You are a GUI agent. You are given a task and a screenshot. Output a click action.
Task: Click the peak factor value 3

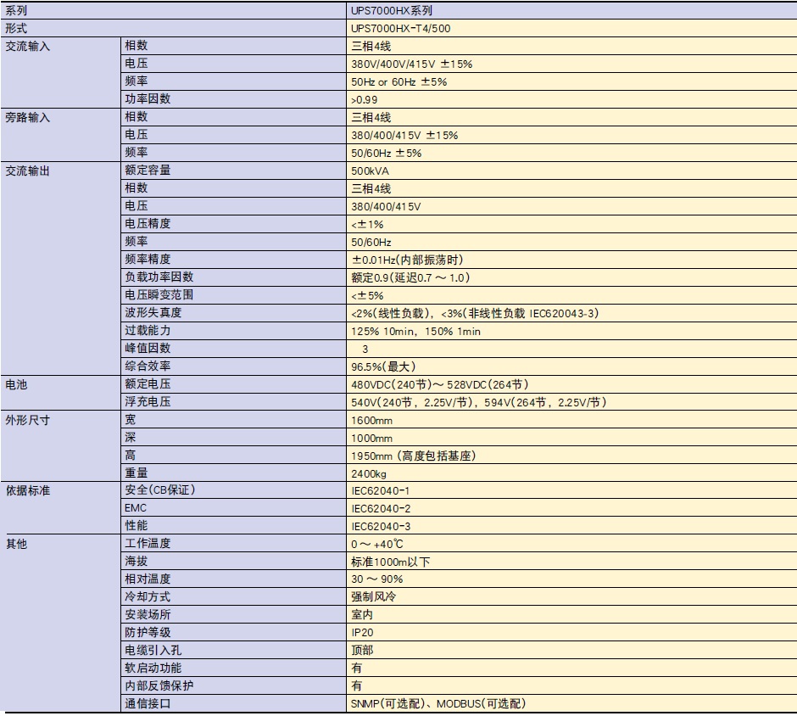[x=365, y=350]
